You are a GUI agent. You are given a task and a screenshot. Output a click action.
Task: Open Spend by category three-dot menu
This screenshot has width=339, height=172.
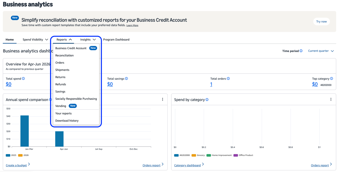(x=331, y=99)
